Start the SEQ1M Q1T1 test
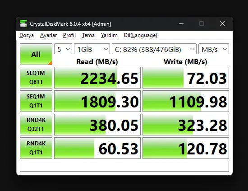 (x=36, y=101)
